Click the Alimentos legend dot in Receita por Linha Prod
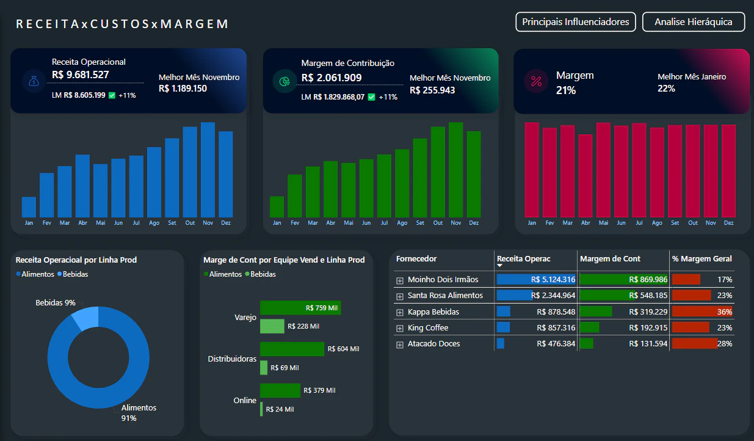Screen dimensions: 754x441 coord(18,275)
